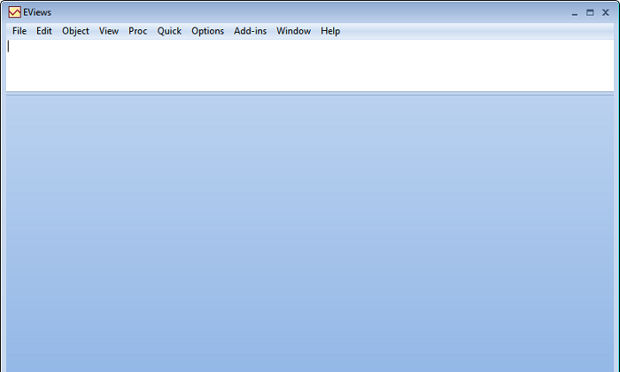The width and height of the screenshot is (620, 372).
Task: Open the Proc menu
Action: point(138,31)
